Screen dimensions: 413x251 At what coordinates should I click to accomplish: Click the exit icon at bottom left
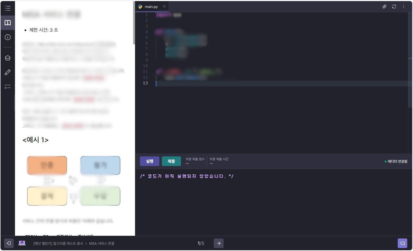(9, 243)
